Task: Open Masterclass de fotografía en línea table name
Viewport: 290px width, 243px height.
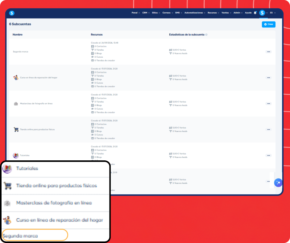Action: tap(36, 104)
